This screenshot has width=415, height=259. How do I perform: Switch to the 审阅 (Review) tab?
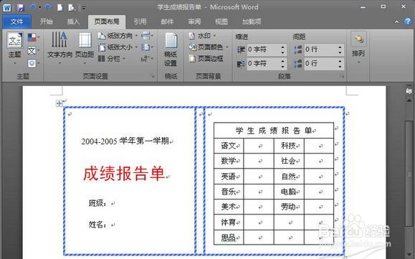coord(194,22)
